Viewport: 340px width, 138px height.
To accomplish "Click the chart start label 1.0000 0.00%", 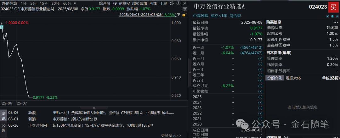I will pyautogui.click(x=17, y=23).
